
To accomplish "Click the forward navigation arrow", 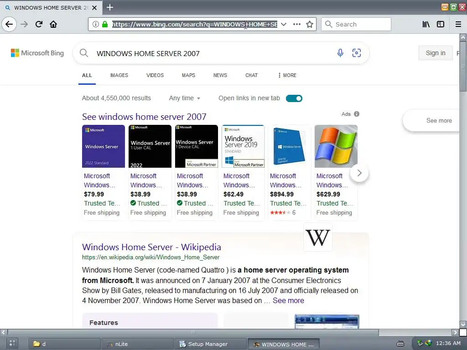I will pos(24,24).
